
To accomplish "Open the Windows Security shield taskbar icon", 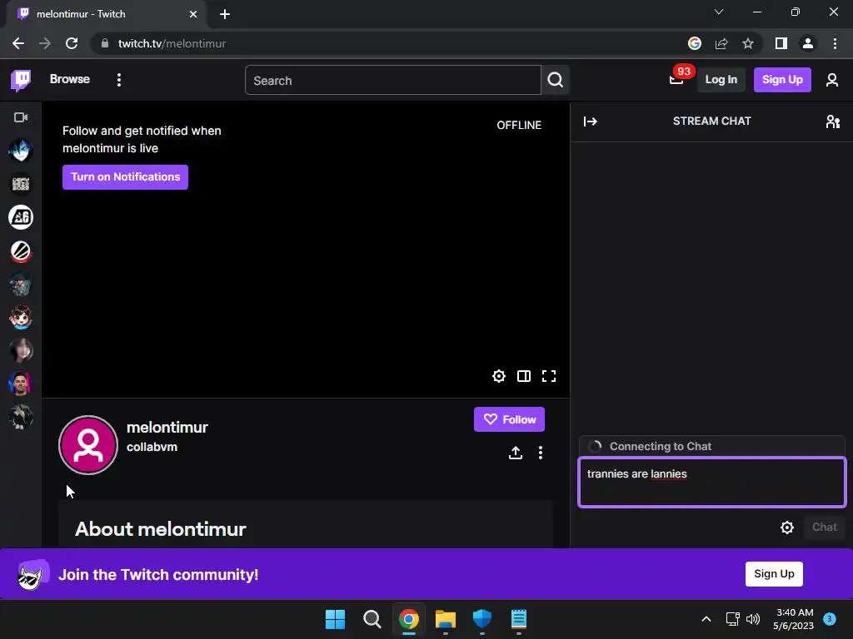I will (x=482, y=619).
